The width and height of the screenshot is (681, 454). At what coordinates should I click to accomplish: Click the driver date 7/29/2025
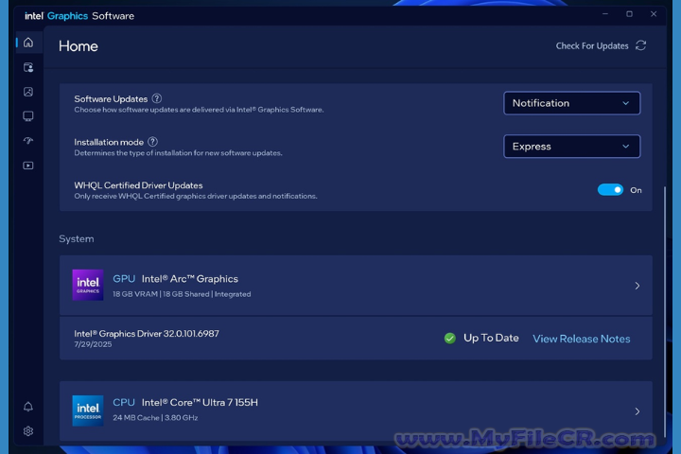tap(93, 344)
